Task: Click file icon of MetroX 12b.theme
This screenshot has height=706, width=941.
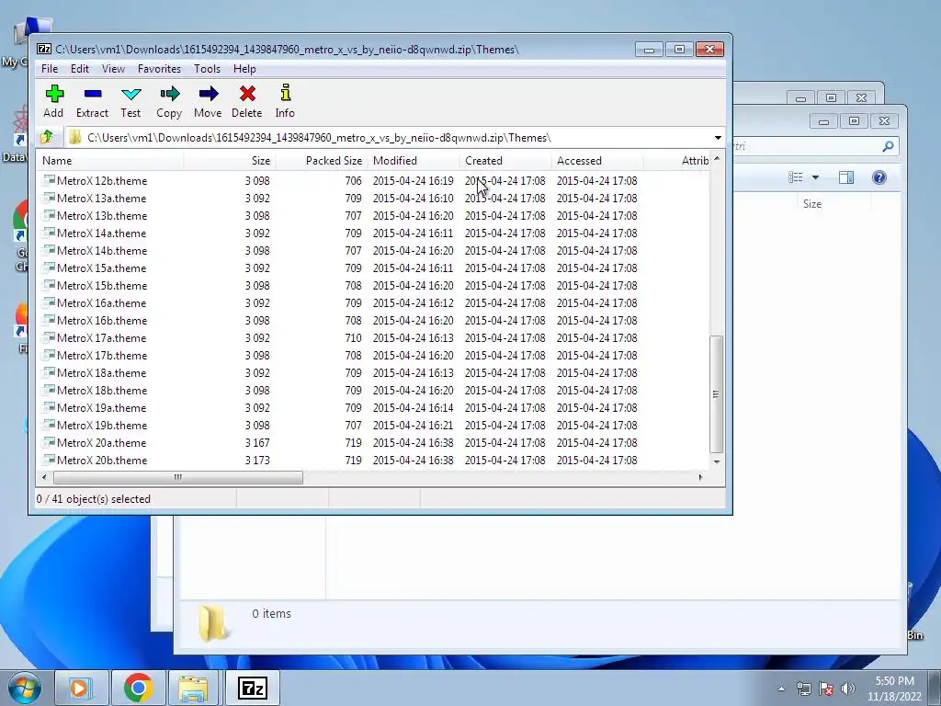Action: tap(49, 180)
